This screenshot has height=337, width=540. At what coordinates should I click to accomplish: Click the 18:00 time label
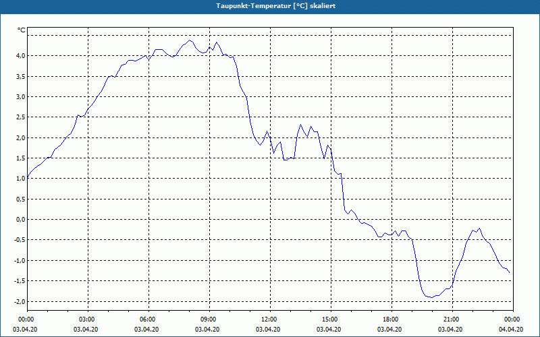click(x=390, y=319)
